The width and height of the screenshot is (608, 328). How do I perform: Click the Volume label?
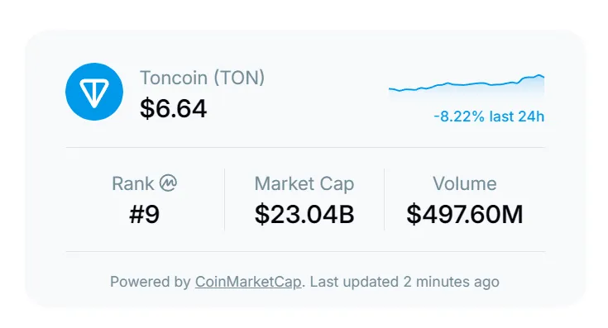click(x=465, y=183)
